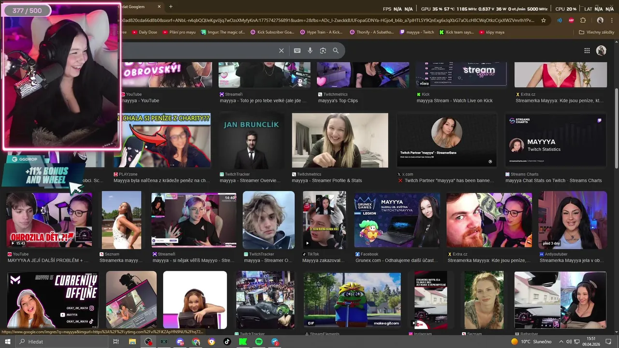Open the Streams Charts MAYYYA thumbnail

coord(555,140)
